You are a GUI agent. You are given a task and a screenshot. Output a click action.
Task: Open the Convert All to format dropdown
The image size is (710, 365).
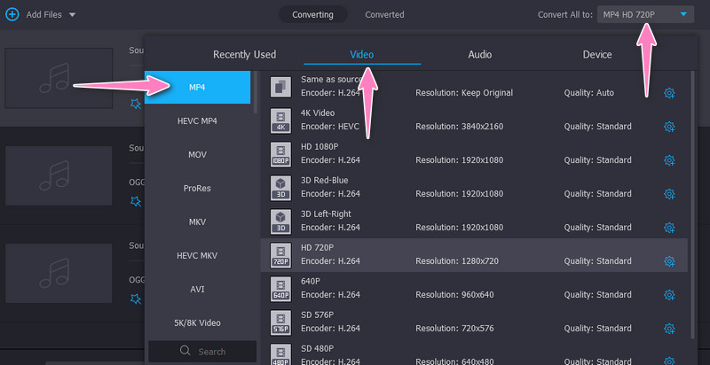tap(644, 15)
